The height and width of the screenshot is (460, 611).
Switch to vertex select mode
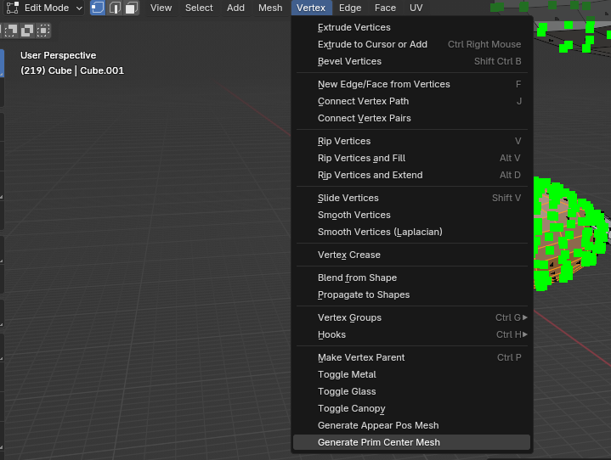(x=98, y=8)
